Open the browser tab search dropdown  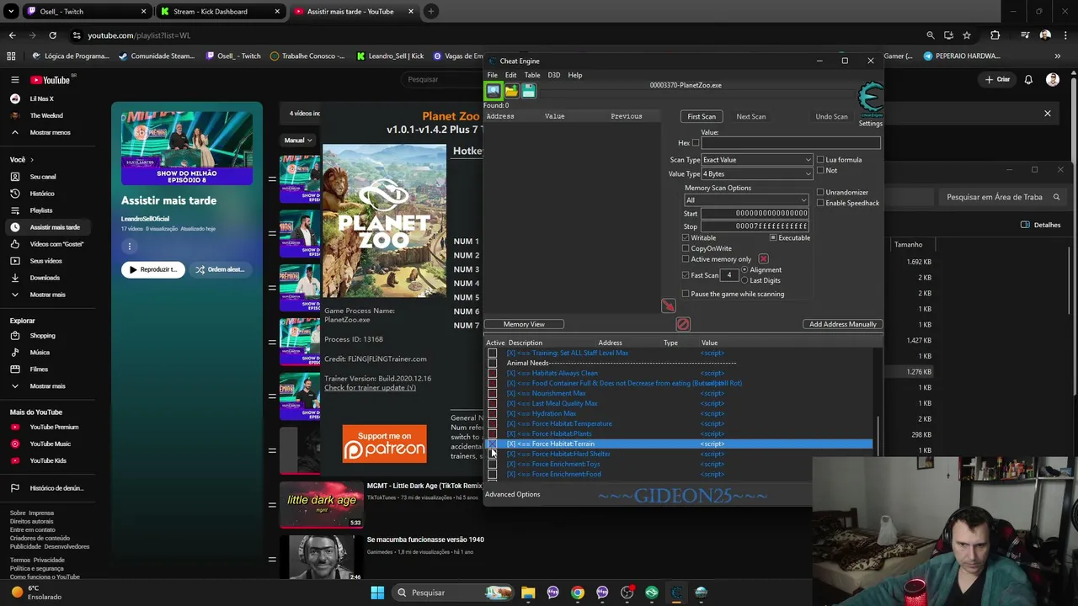click(11, 12)
